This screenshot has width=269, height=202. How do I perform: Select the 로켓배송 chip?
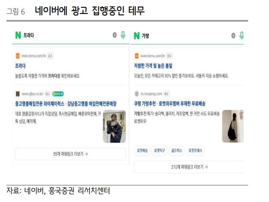[142, 150]
